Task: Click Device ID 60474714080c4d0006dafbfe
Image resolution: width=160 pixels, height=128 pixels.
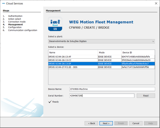Action: (136, 57)
